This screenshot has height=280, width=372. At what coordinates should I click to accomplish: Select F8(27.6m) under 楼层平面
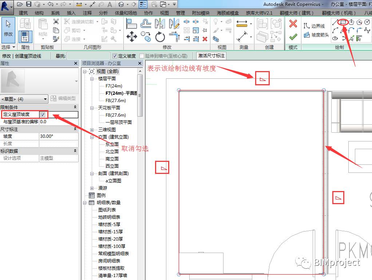(x=115, y=101)
